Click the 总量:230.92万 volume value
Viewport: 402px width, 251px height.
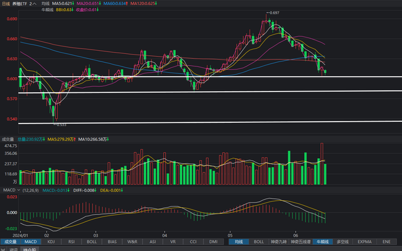pos(31,139)
